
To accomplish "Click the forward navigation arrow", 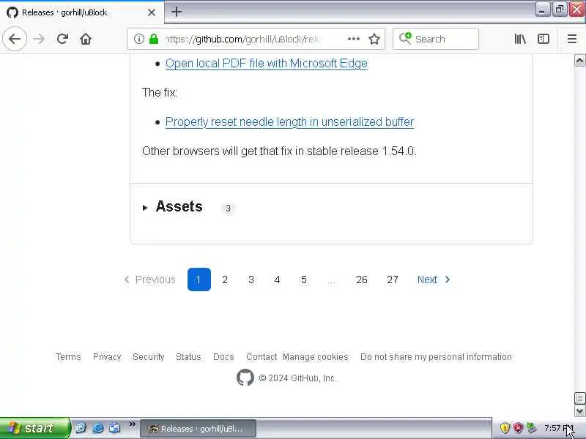I will (39, 39).
